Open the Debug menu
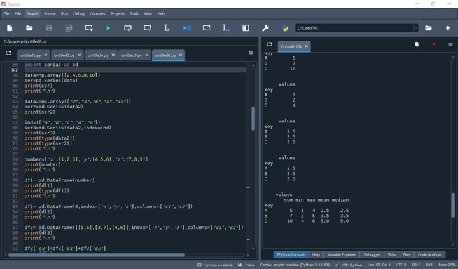Screen dimensions: 458x269 tap(79, 13)
